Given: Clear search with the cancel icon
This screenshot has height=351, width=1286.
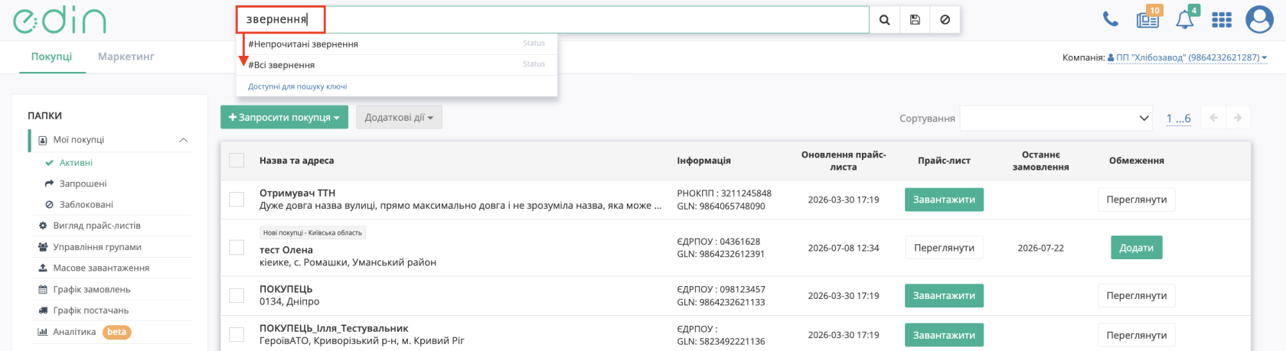Looking at the screenshot, I should coord(945,20).
